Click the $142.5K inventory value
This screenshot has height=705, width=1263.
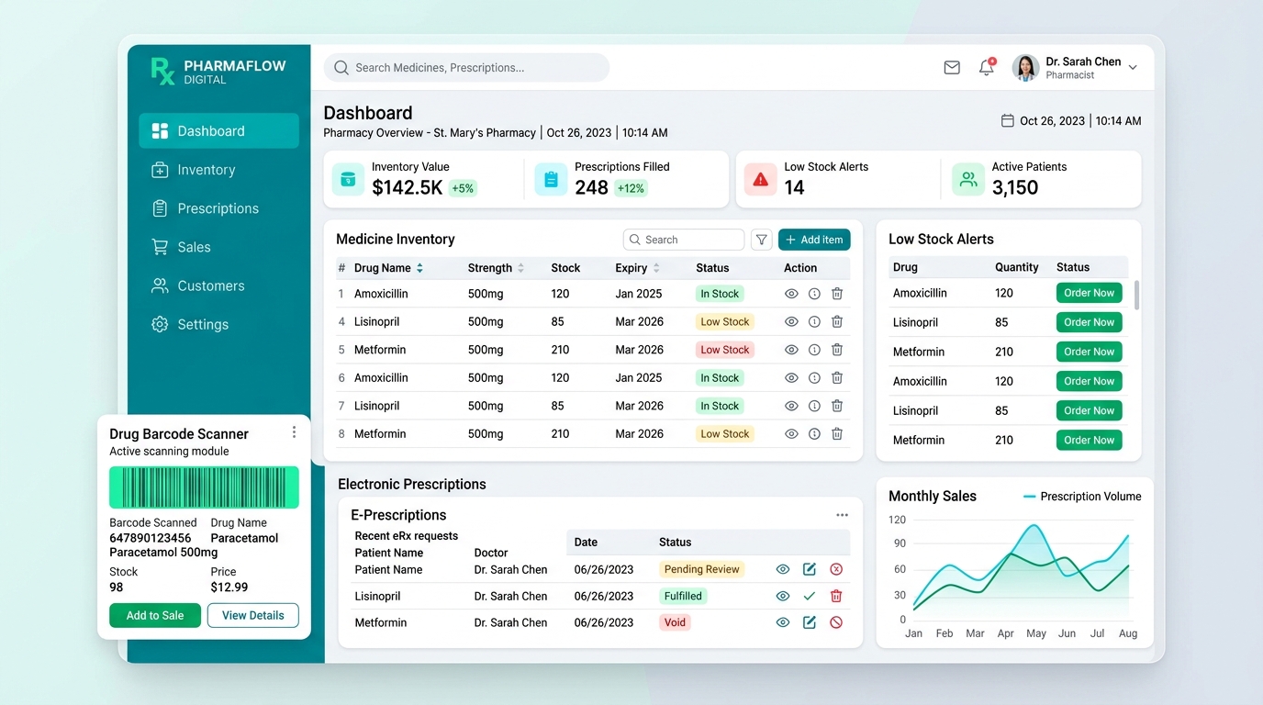coord(408,188)
